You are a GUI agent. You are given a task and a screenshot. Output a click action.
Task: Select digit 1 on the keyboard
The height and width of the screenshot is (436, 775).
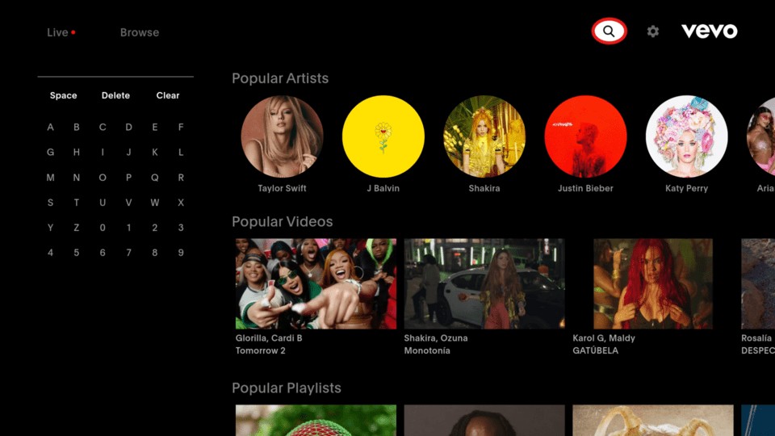(128, 228)
